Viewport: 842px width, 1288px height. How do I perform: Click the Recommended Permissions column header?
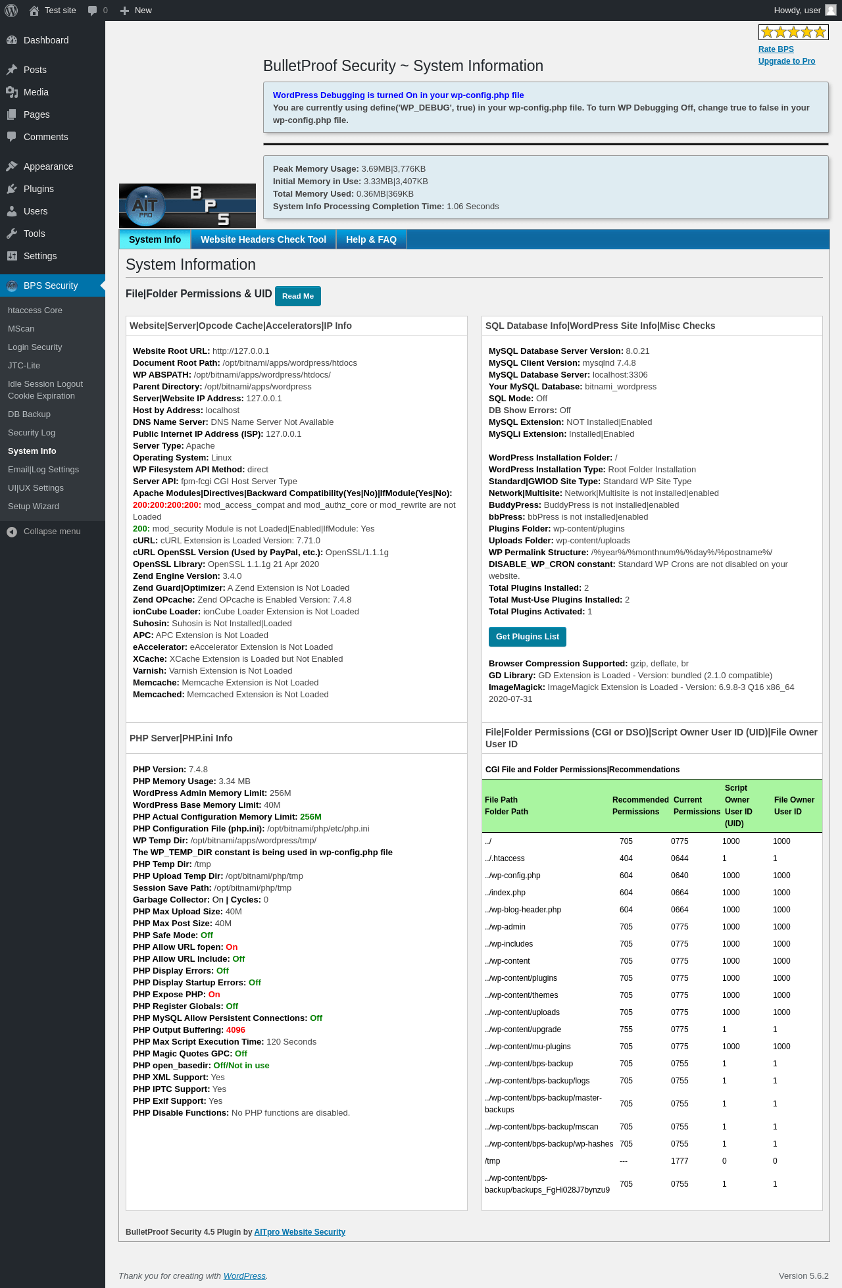point(641,806)
